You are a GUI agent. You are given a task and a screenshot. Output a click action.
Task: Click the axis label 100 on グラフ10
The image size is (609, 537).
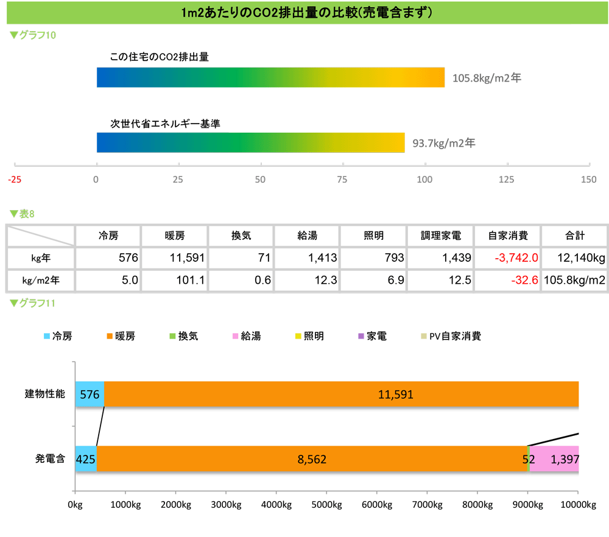pyautogui.click(x=424, y=180)
